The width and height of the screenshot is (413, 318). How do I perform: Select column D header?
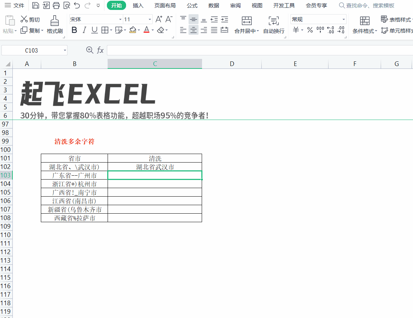(x=232, y=64)
